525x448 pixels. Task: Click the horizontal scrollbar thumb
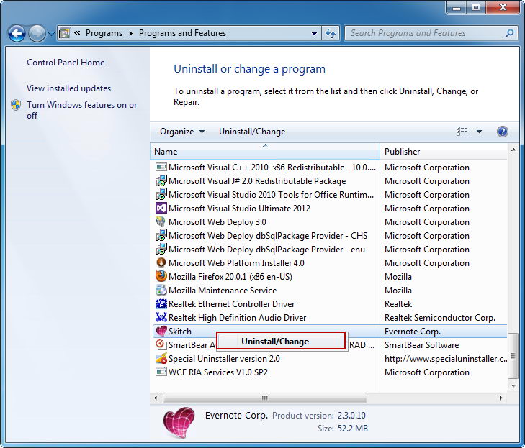point(265,398)
